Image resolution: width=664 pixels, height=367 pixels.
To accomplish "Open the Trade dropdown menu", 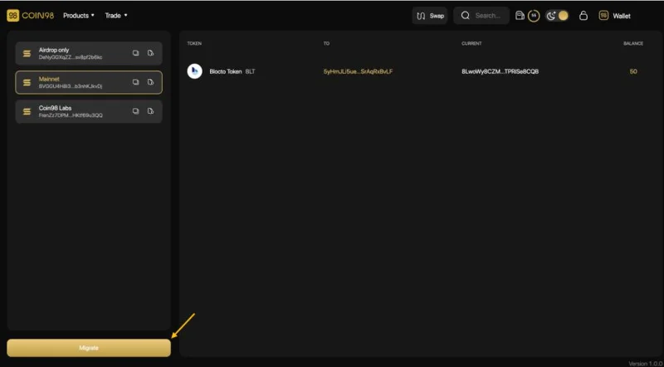I will [116, 16].
